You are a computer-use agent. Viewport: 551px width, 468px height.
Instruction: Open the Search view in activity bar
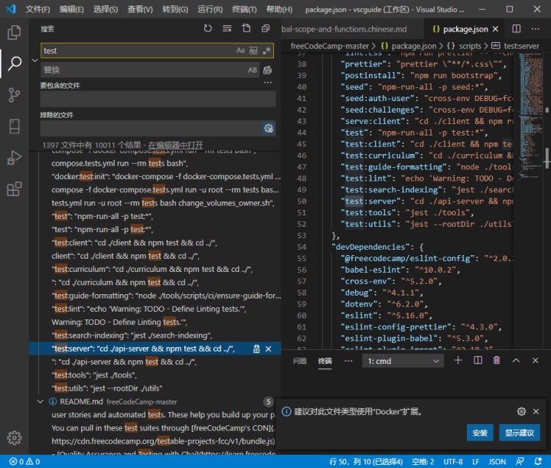tap(14, 64)
